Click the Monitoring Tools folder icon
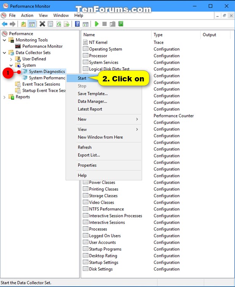Viewport: 235px width, 287px height. click(11, 40)
